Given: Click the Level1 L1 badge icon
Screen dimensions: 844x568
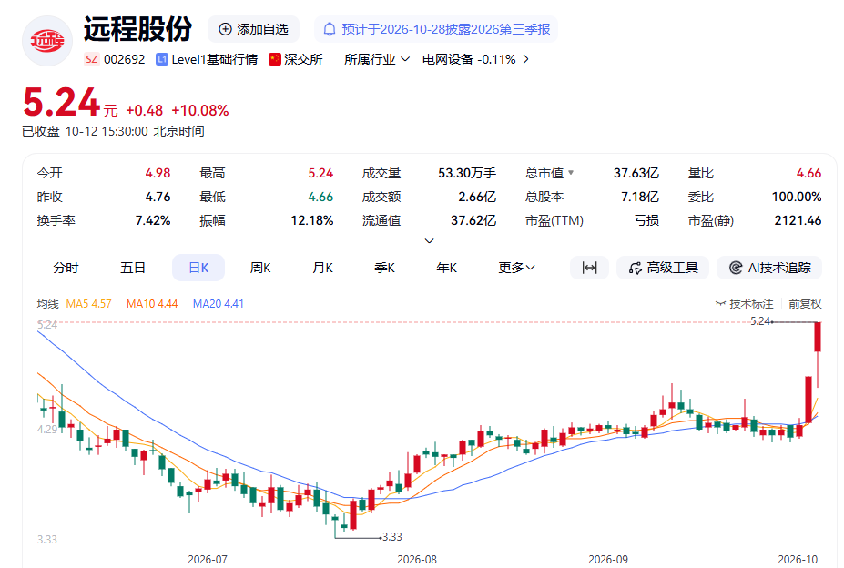Looking at the screenshot, I should coord(161,59).
